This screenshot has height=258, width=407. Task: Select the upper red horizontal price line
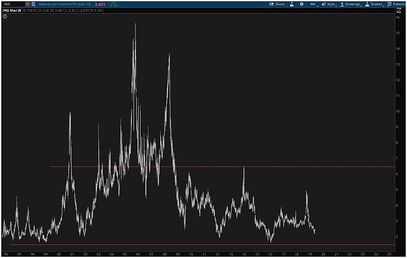223,167
